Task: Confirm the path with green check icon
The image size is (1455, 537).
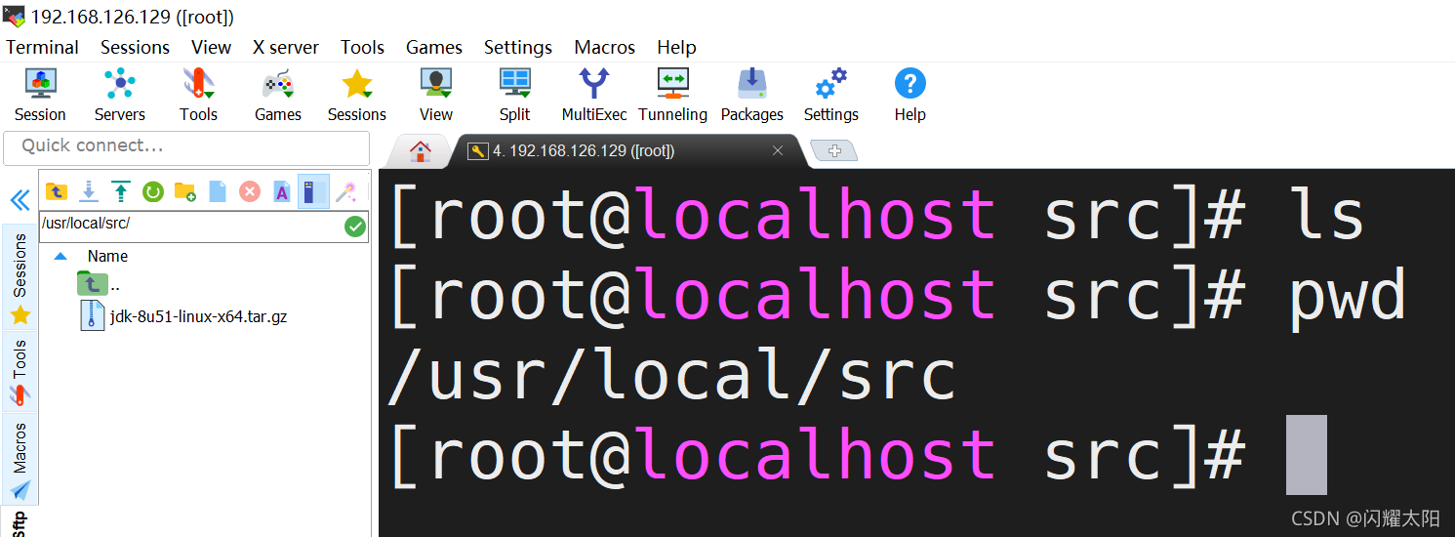Action: [x=355, y=227]
